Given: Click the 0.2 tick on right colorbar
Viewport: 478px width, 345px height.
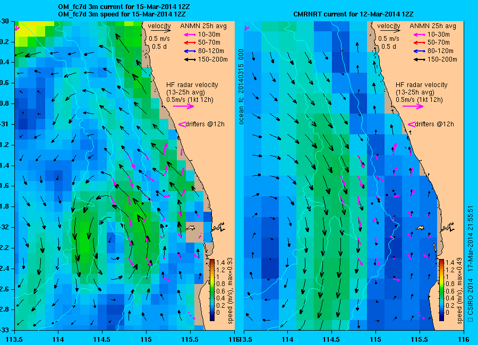Looking at the screenshot, I should pos(450,305).
